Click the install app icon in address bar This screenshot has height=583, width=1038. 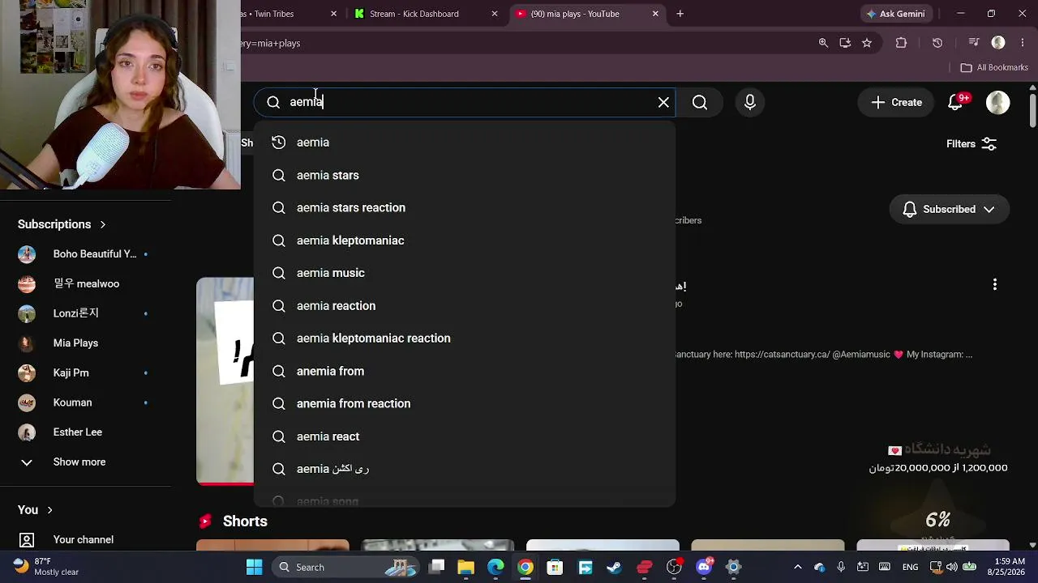tap(845, 43)
